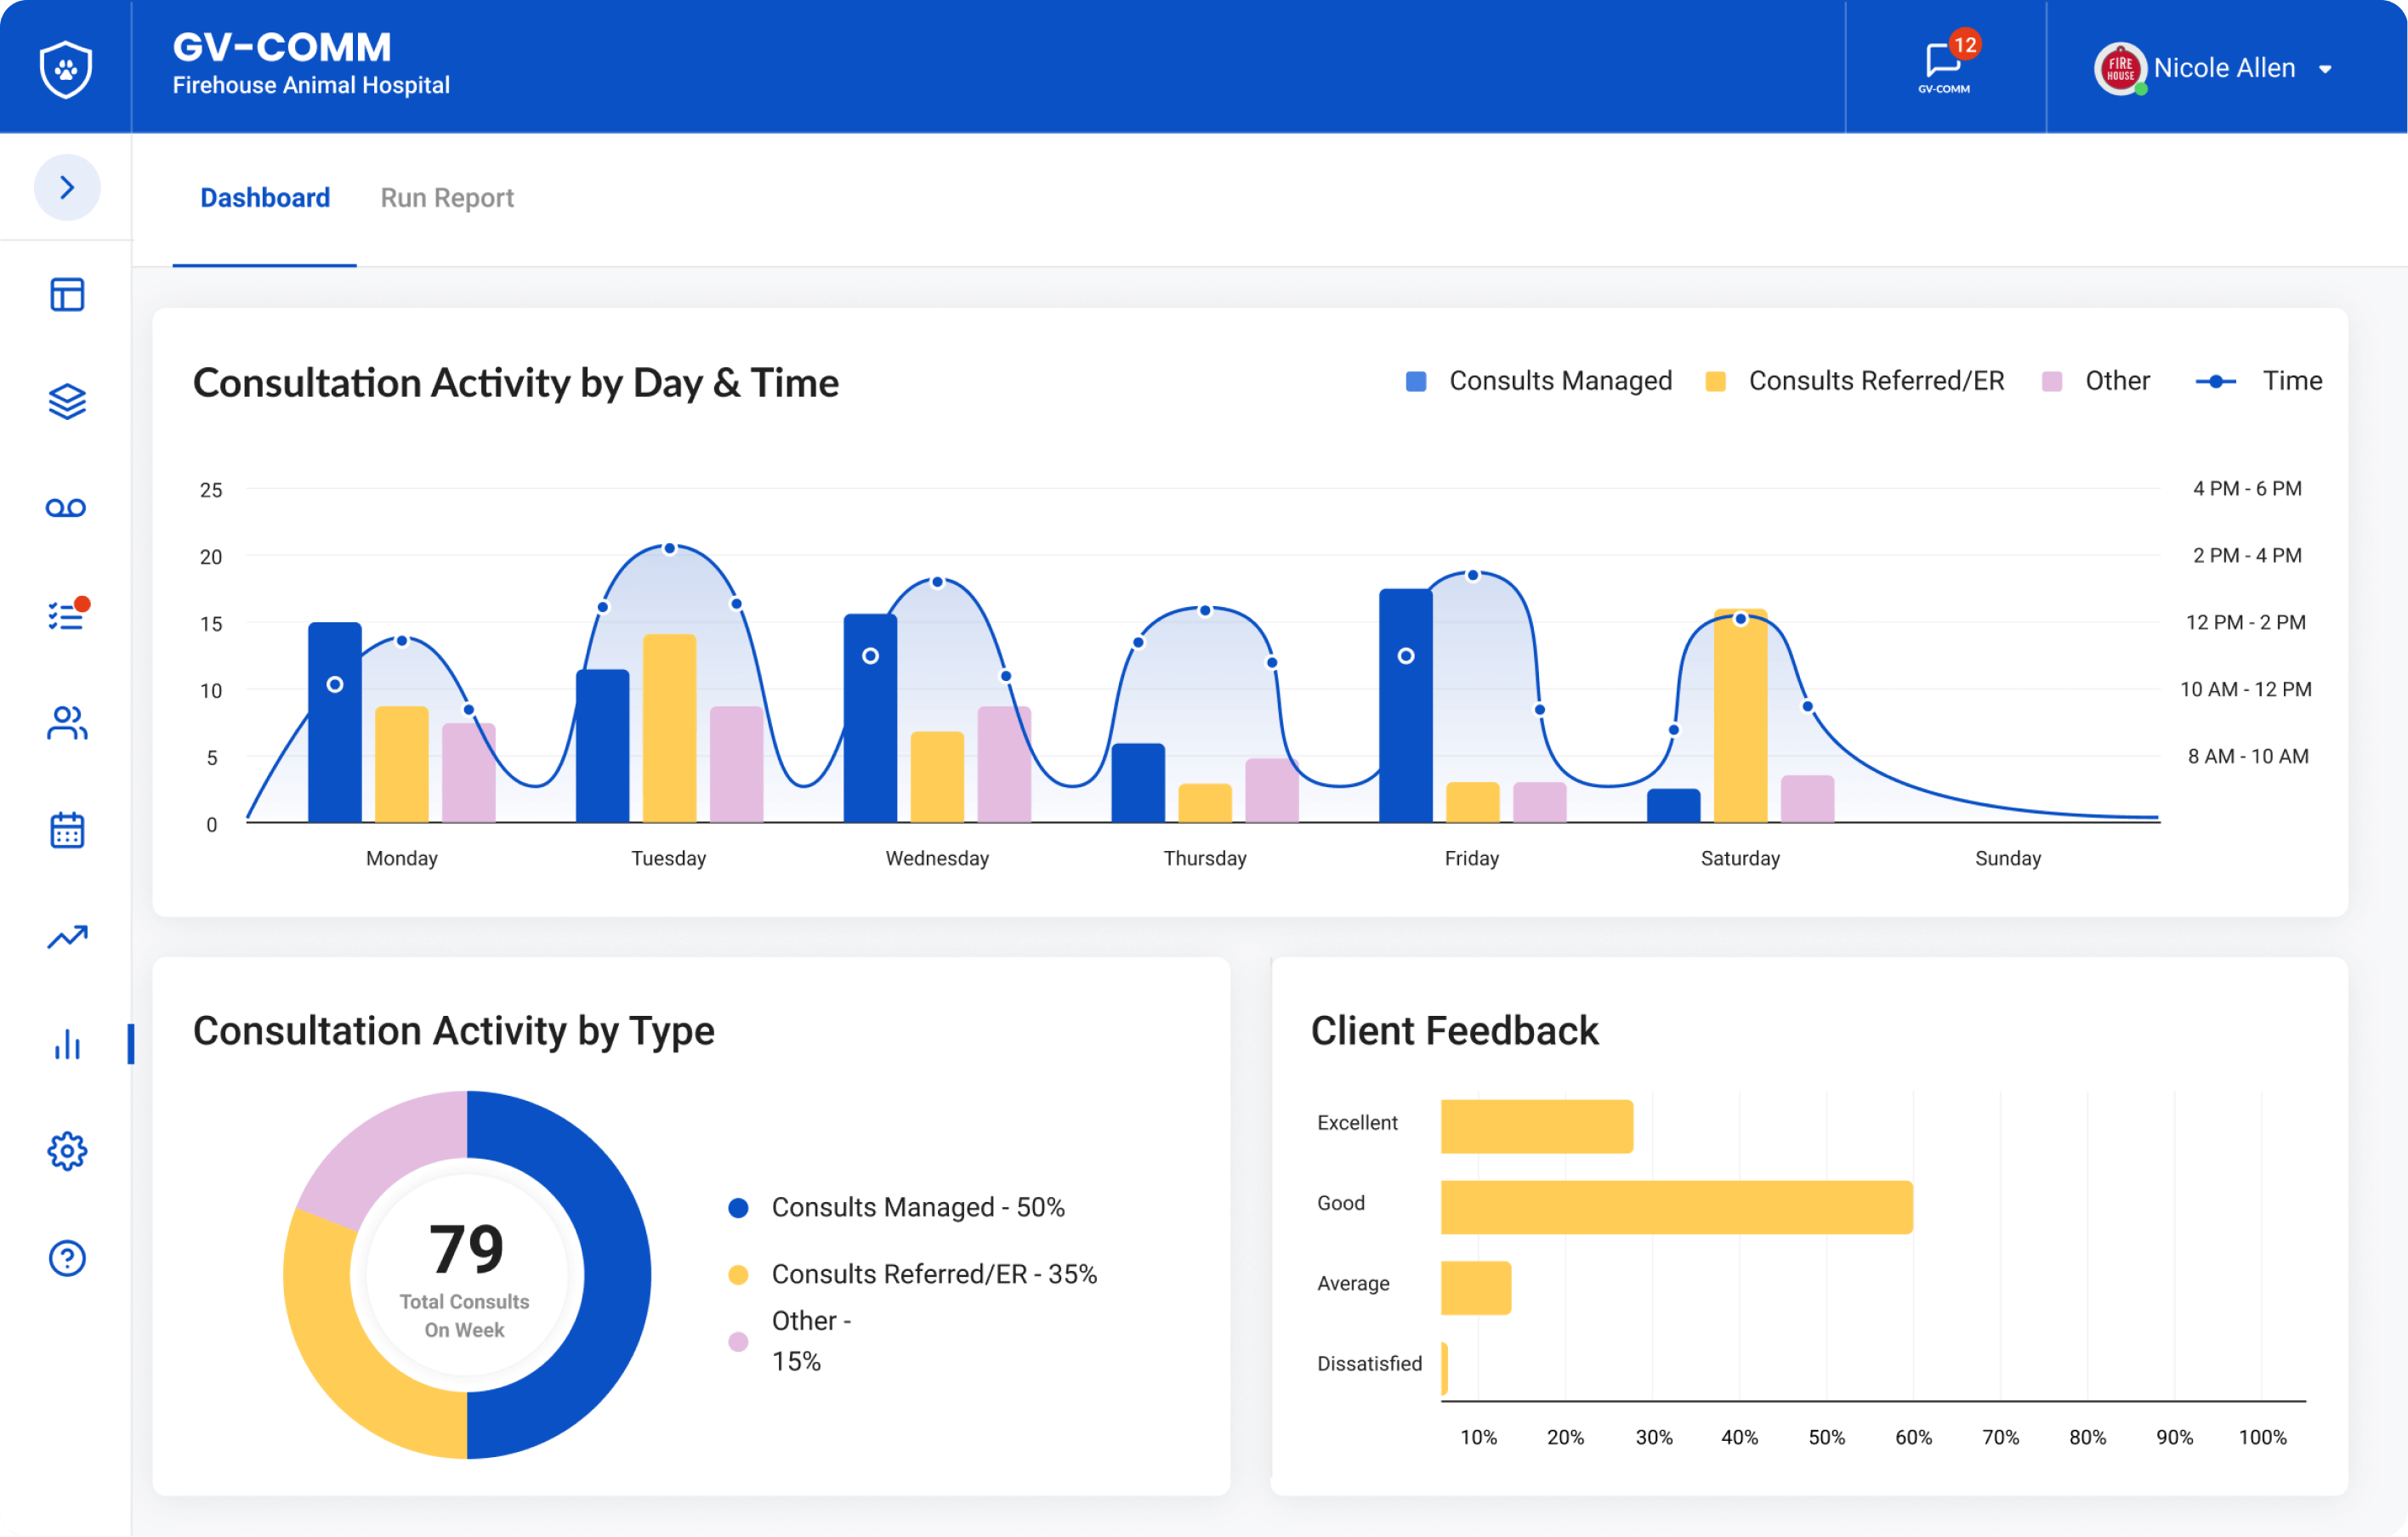Click the Firehouse profile avatar
2408x1537 pixels.
point(2119,68)
